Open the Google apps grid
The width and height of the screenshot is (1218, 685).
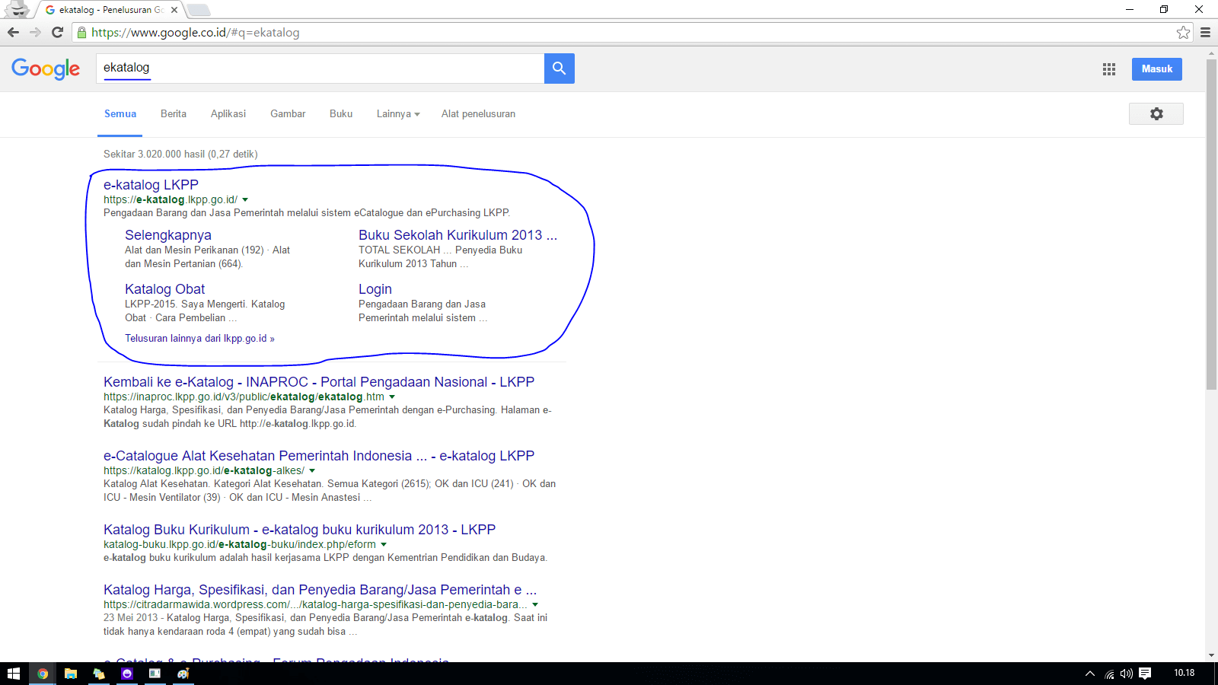tap(1109, 69)
